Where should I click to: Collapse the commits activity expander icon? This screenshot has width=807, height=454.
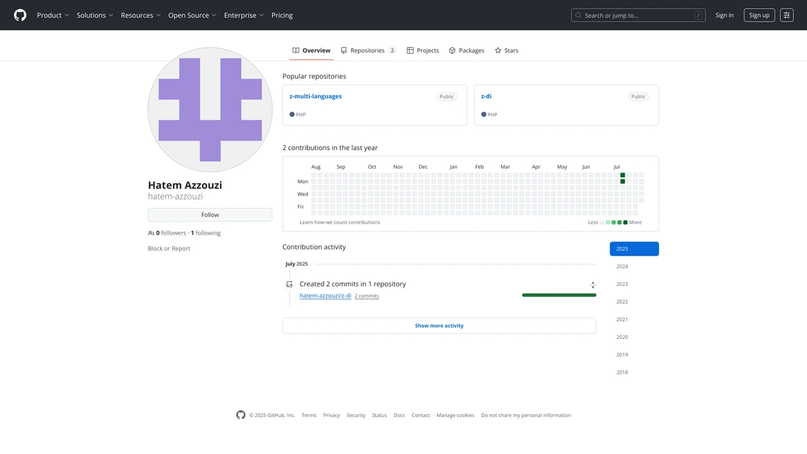[x=592, y=285]
